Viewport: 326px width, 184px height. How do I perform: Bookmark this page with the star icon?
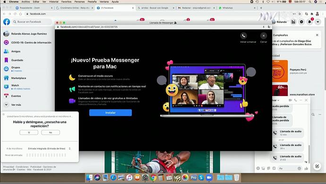(300, 14)
